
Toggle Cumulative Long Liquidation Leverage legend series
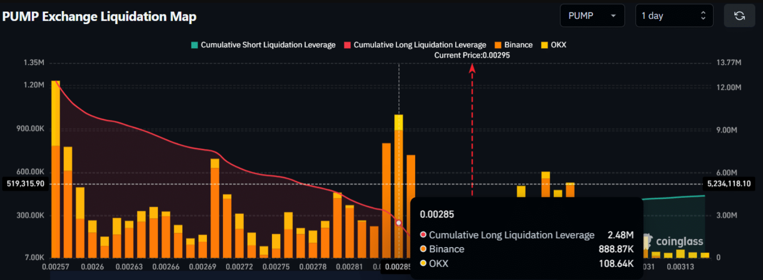click(415, 45)
